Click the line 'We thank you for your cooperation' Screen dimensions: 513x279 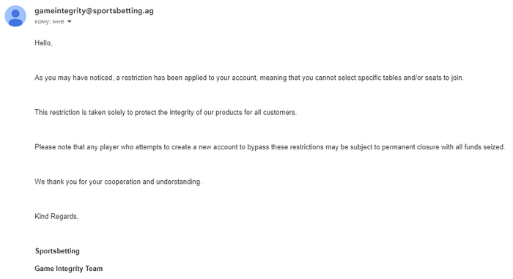click(118, 182)
